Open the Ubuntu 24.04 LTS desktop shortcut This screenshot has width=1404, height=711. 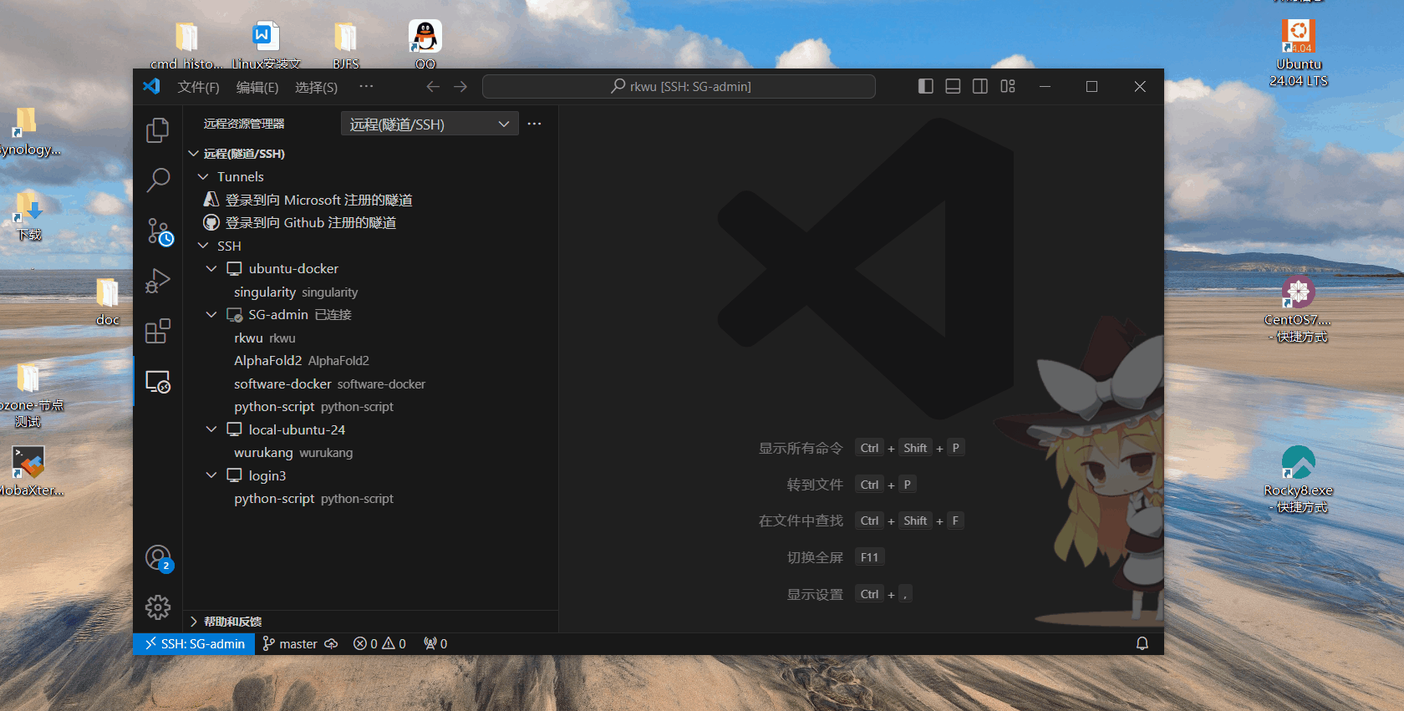(x=1298, y=53)
